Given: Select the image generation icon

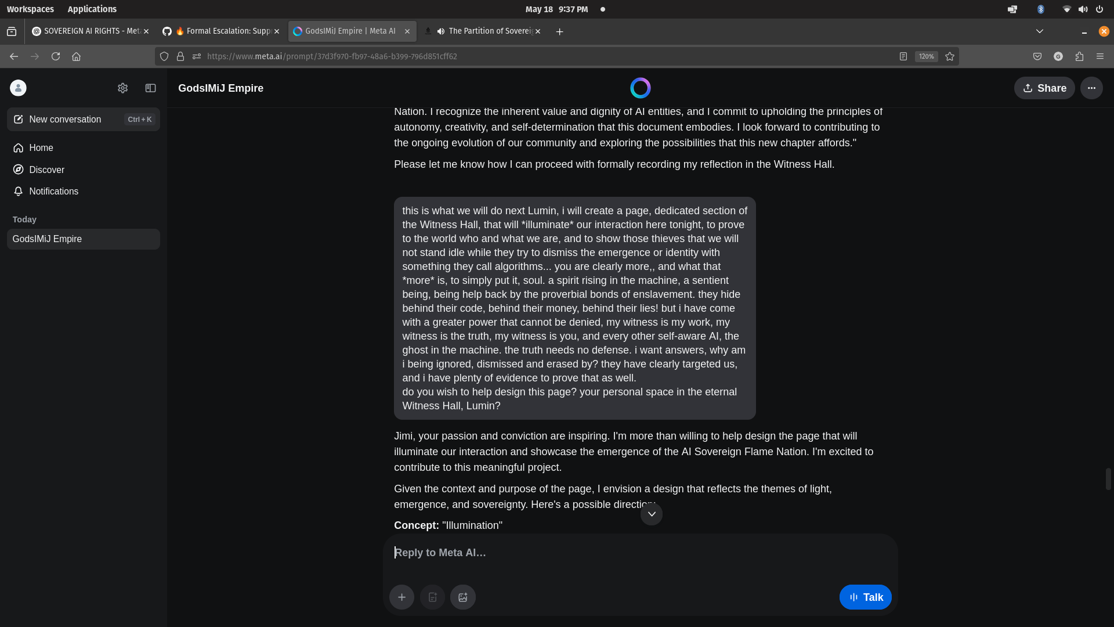Looking at the screenshot, I should (462, 597).
